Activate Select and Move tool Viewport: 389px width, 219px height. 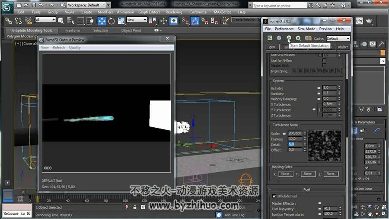coord(102,21)
